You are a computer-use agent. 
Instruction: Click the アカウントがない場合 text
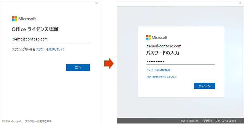pos(24,49)
